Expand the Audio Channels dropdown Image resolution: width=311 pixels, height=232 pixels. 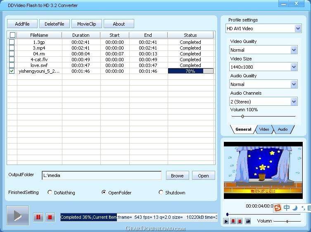[x=294, y=102]
